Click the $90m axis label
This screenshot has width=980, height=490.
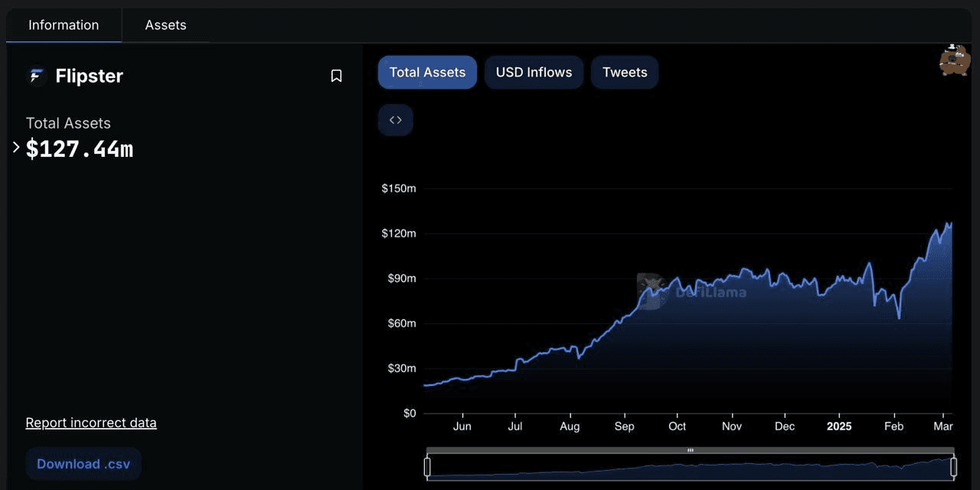coord(401,279)
